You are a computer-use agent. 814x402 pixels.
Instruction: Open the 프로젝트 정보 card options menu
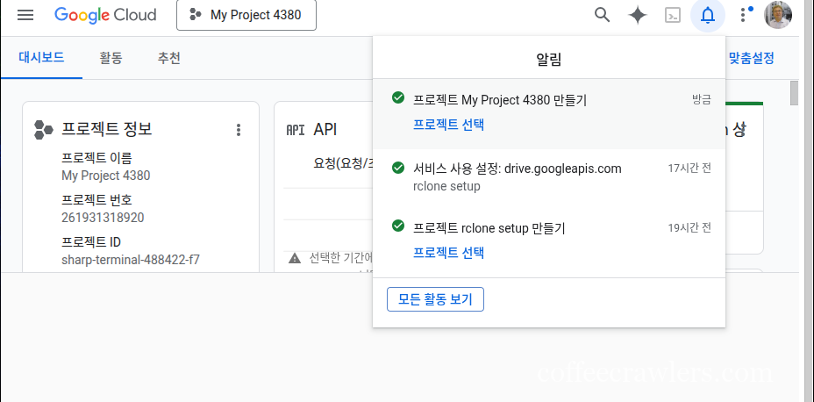pyautogui.click(x=238, y=130)
